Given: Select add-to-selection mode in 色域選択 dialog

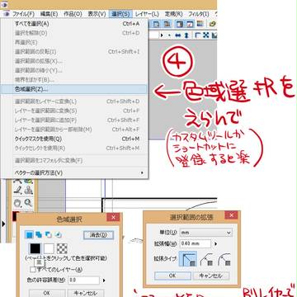Looking at the screenshot, I should pos(39,234).
